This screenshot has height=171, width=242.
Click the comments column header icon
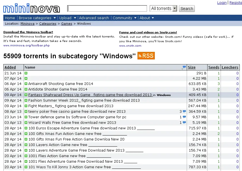184,67
